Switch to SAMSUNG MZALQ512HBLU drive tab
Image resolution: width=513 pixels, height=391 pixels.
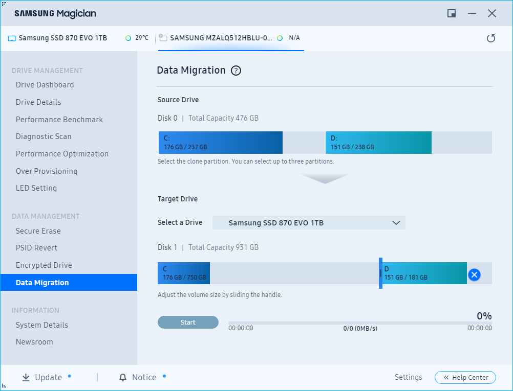[x=231, y=38]
